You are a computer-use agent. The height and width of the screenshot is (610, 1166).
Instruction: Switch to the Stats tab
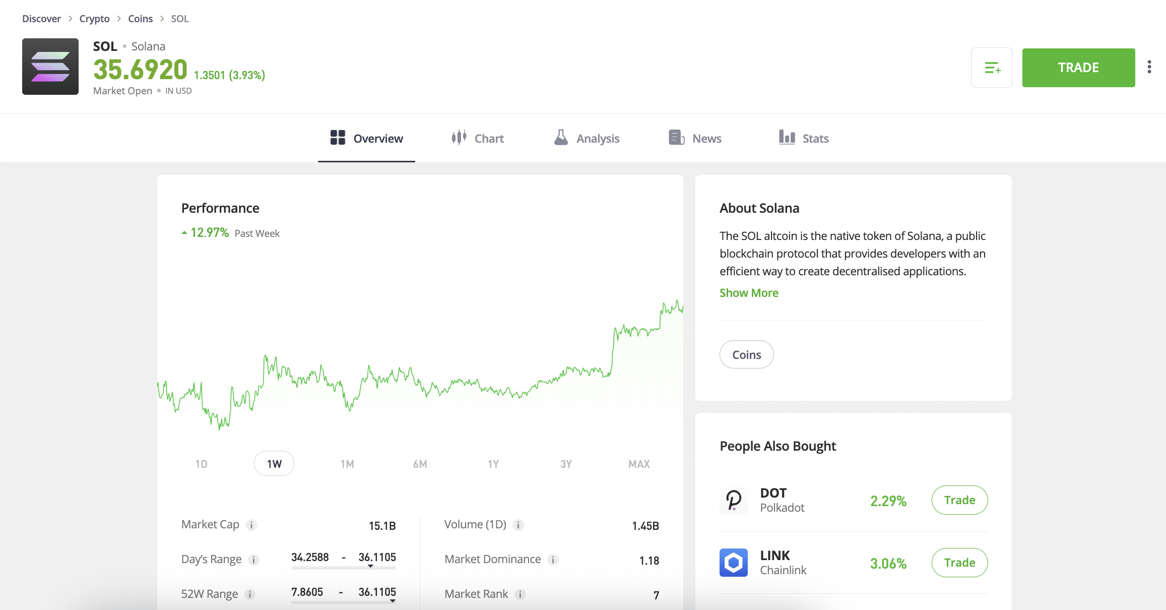pyautogui.click(x=804, y=138)
